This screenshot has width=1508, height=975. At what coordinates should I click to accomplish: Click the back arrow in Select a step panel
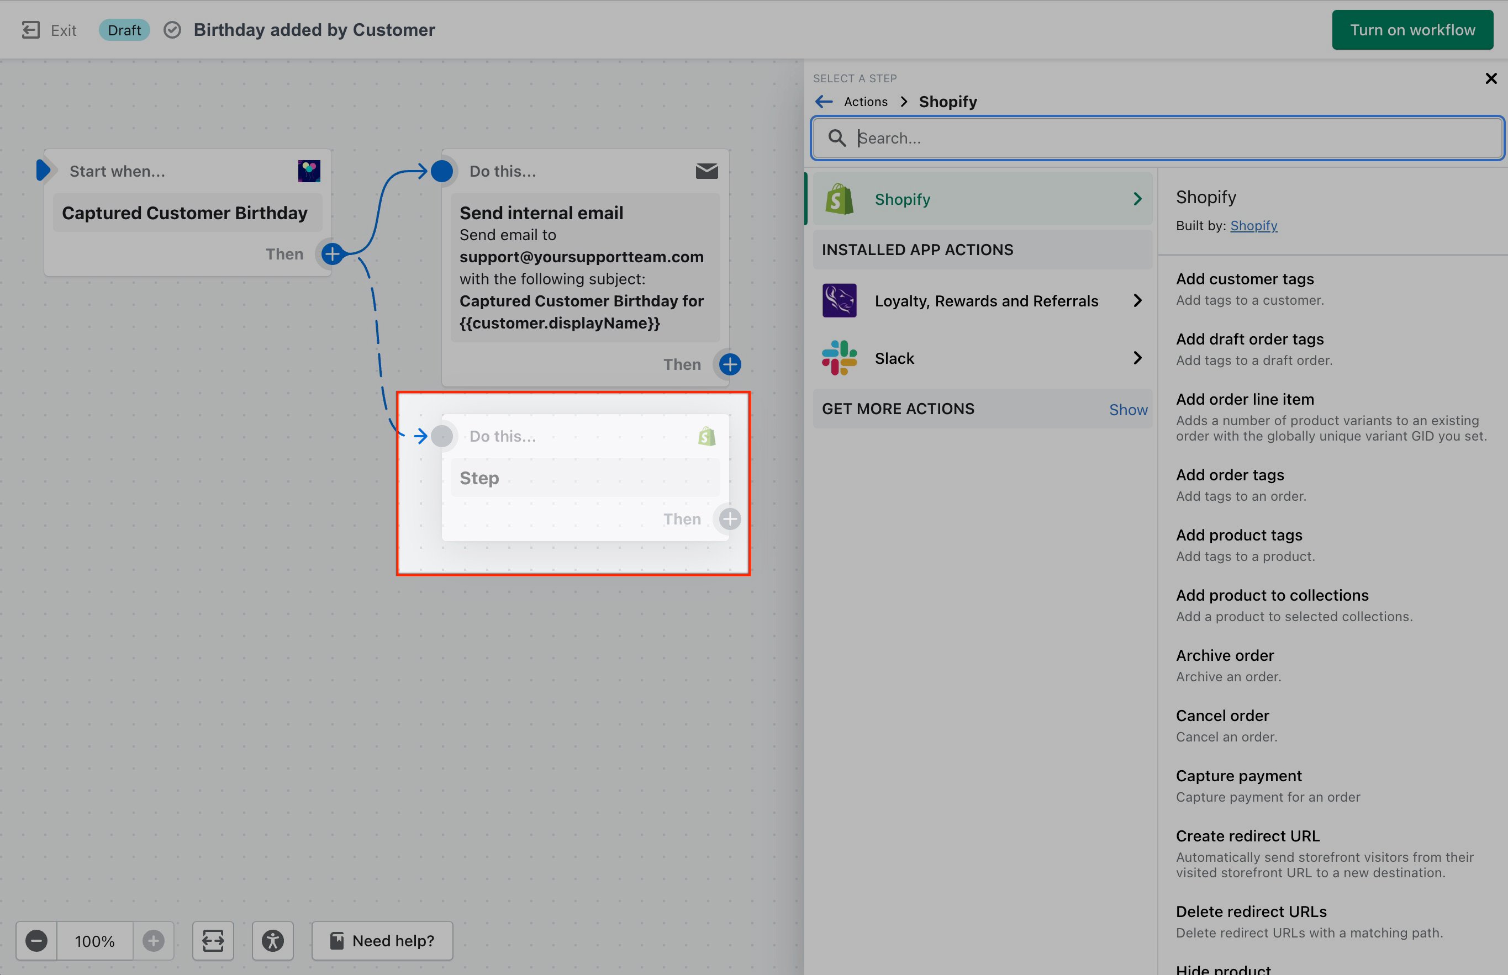[824, 101]
